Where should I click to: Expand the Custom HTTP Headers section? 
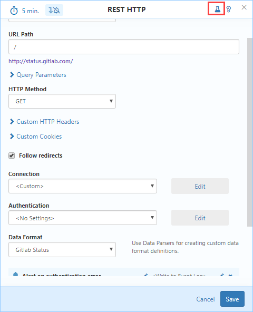(45, 122)
